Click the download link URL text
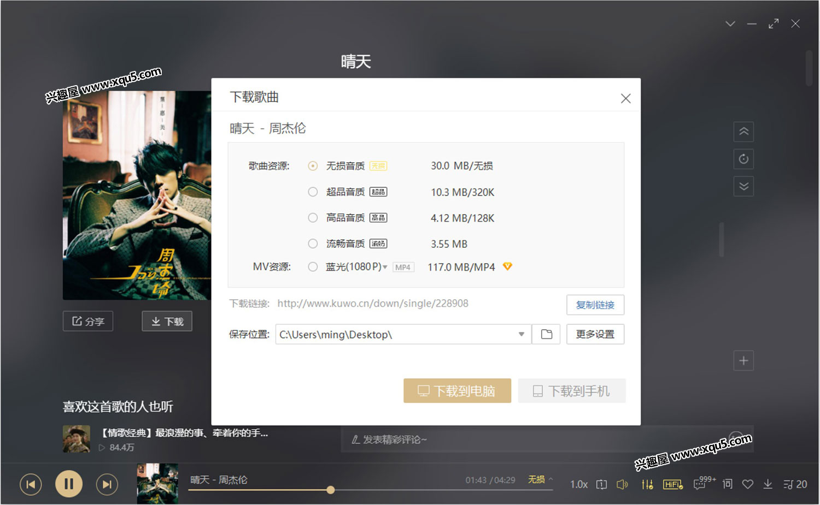820x505 pixels. [373, 304]
